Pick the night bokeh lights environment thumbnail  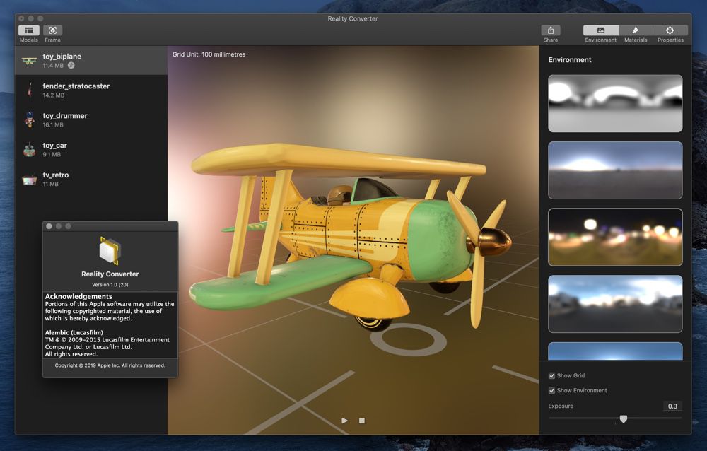(615, 237)
